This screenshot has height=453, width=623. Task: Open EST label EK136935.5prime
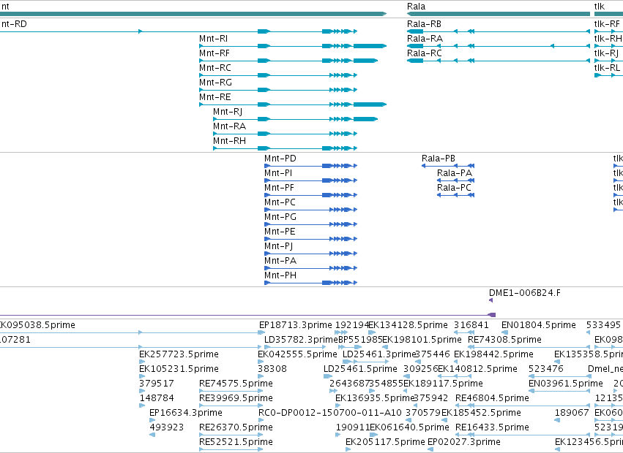click(375, 398)
